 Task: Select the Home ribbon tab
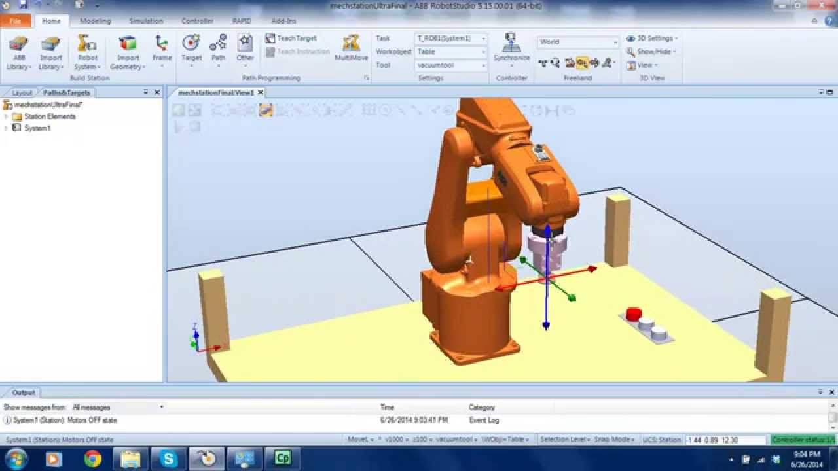[x=51, y=21]
